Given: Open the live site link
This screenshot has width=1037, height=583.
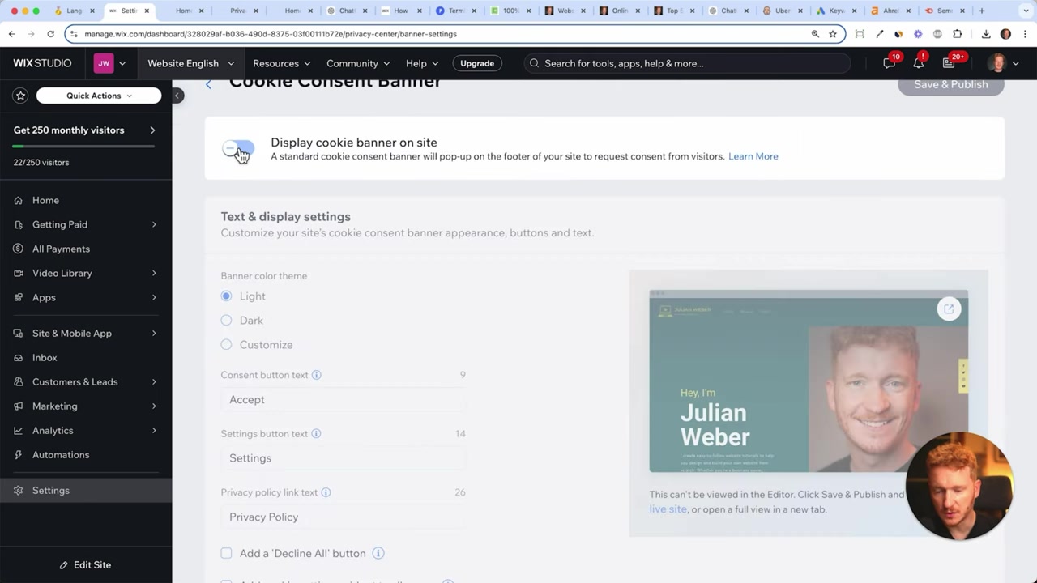Looking at the screenshot, I should [668, 509].
